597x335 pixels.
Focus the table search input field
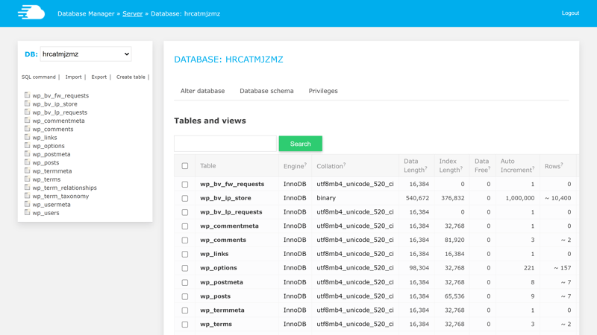click(x=225, y=144)
